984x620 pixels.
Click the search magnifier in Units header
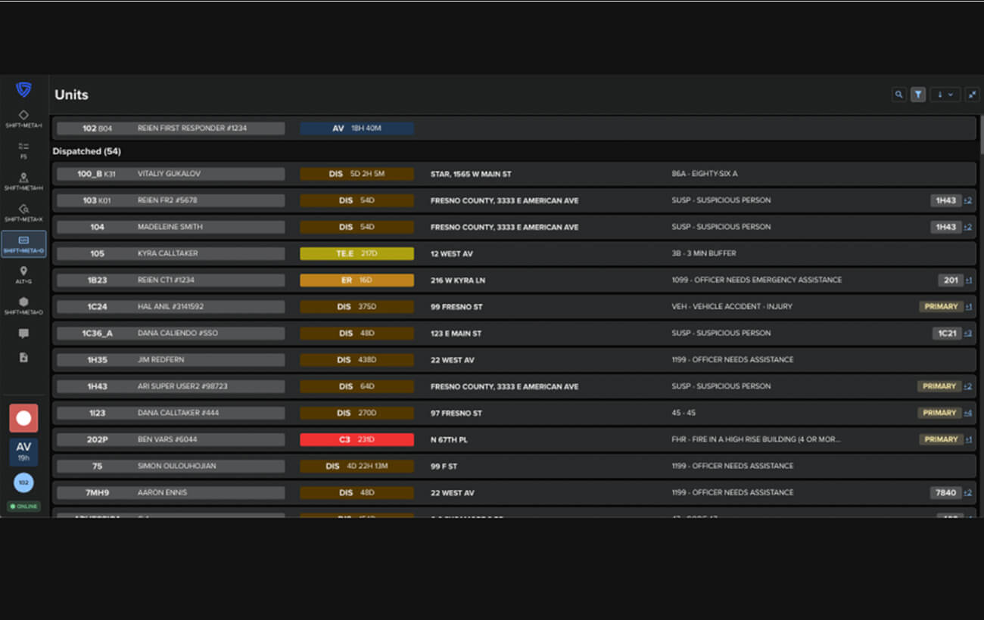(898, 95)
